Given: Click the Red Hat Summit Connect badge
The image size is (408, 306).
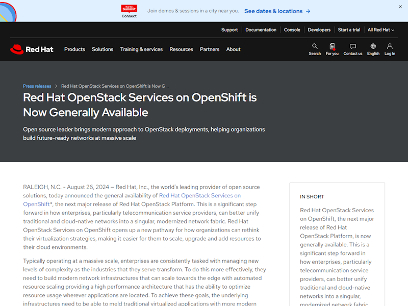Looking at the screenshot, I should [129, 11].
